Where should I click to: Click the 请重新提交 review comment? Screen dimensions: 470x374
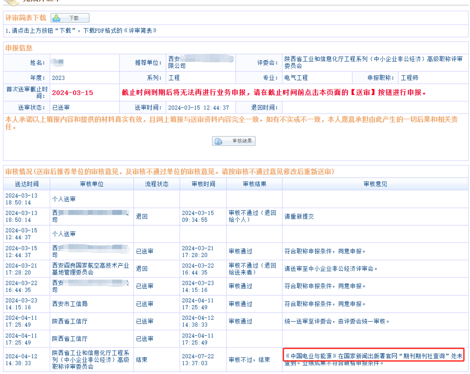tap(299, 217)
